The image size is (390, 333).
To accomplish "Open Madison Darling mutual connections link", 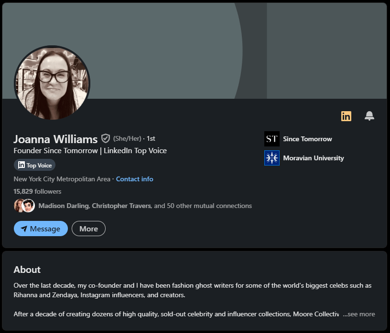I will click(145, 206).
